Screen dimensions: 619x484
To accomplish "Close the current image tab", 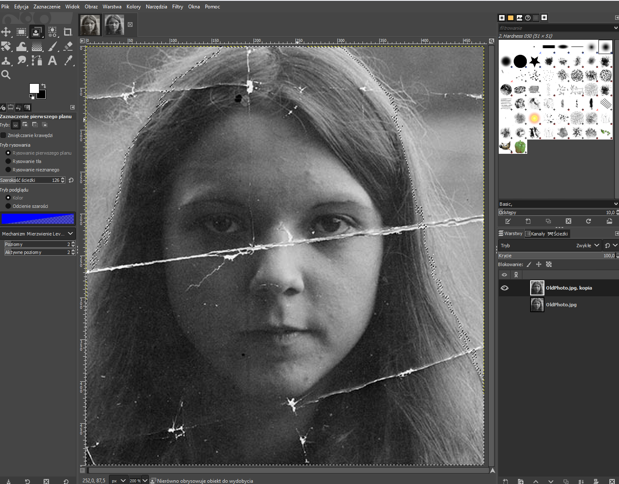I will click(x=130, y=25).
